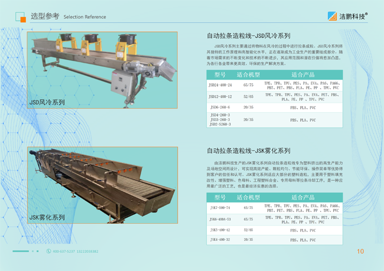Select 65/75 in the JSD24-400-24 row
Viewport: 384px width, 271px height.
click(248, 85)
